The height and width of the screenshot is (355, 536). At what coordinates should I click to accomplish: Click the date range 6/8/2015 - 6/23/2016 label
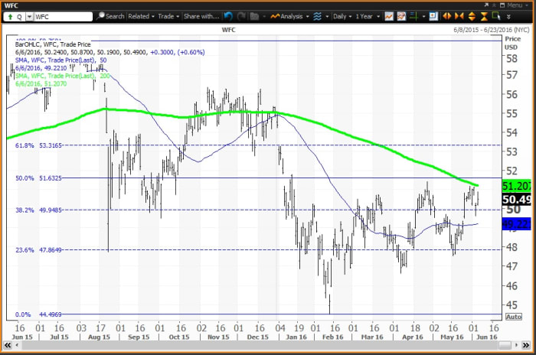point(492,30)
